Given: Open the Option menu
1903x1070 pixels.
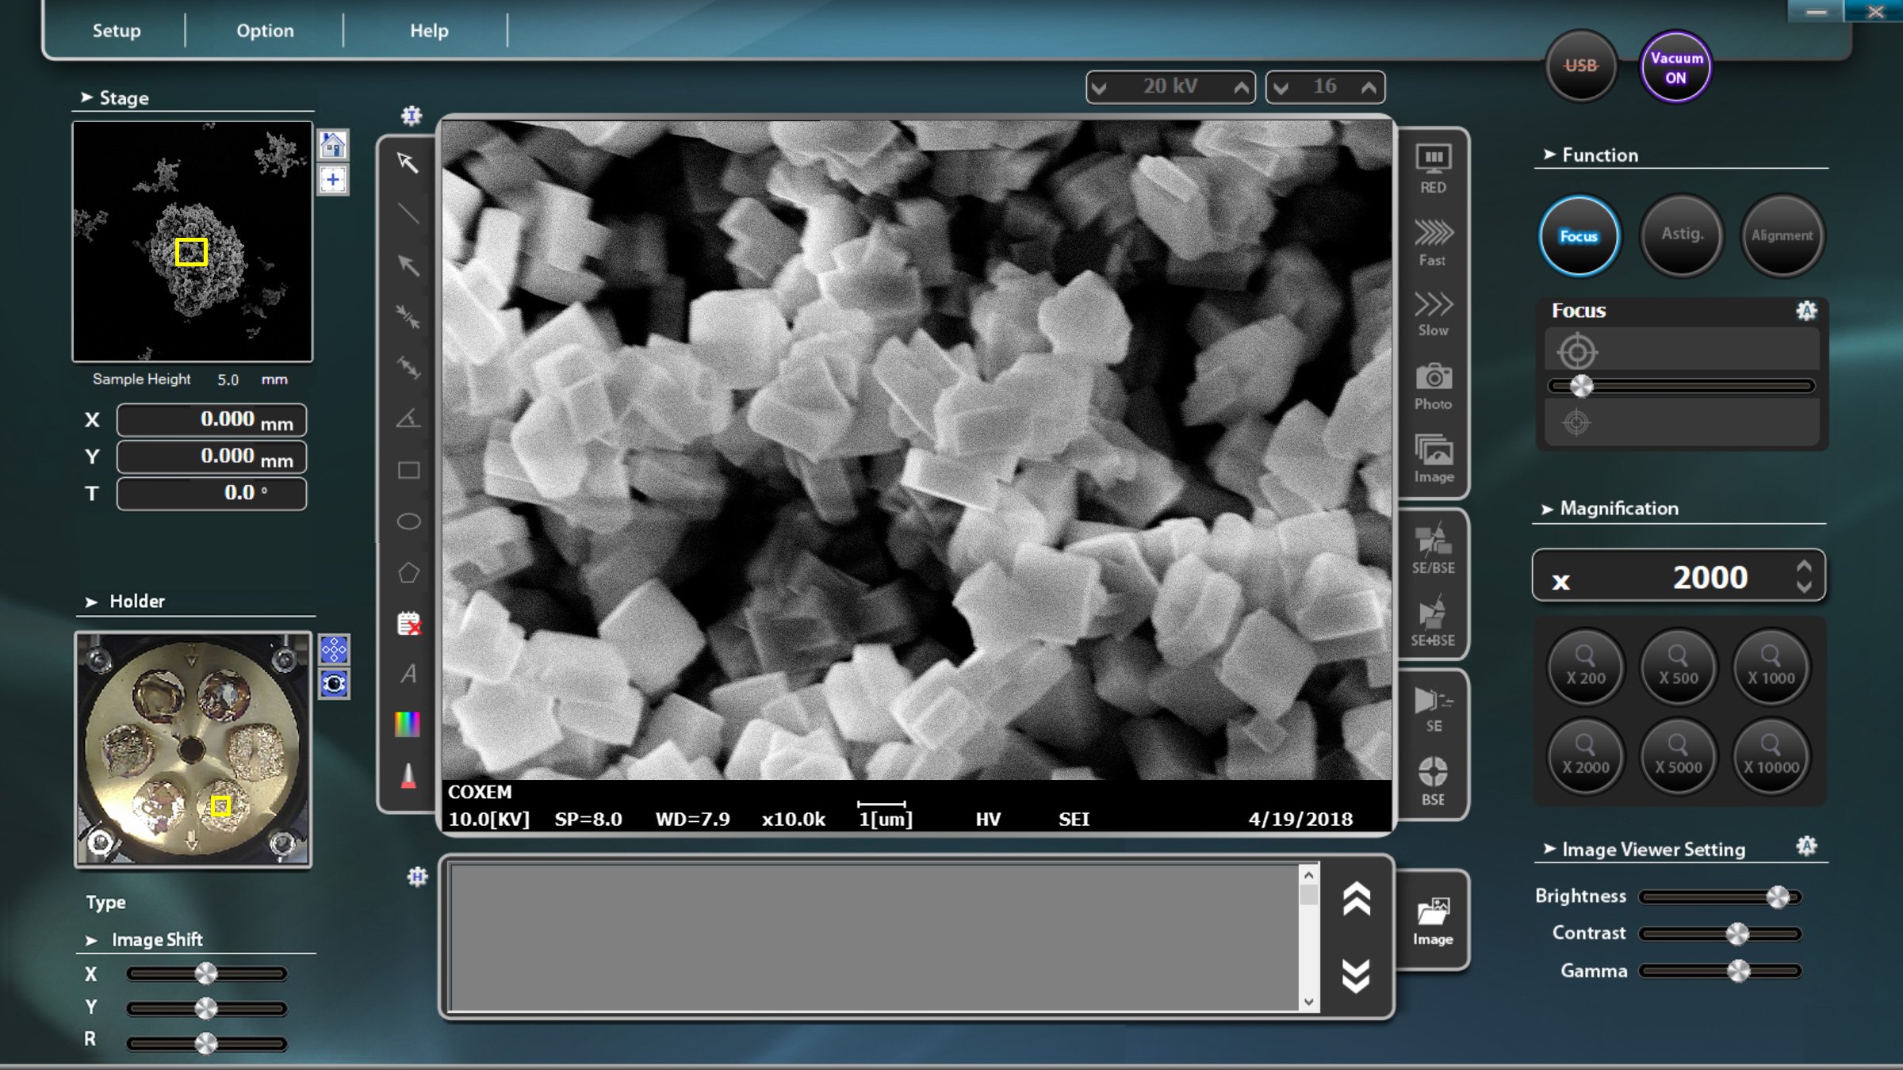Looking at the screenshot, I should coord(265,31).
